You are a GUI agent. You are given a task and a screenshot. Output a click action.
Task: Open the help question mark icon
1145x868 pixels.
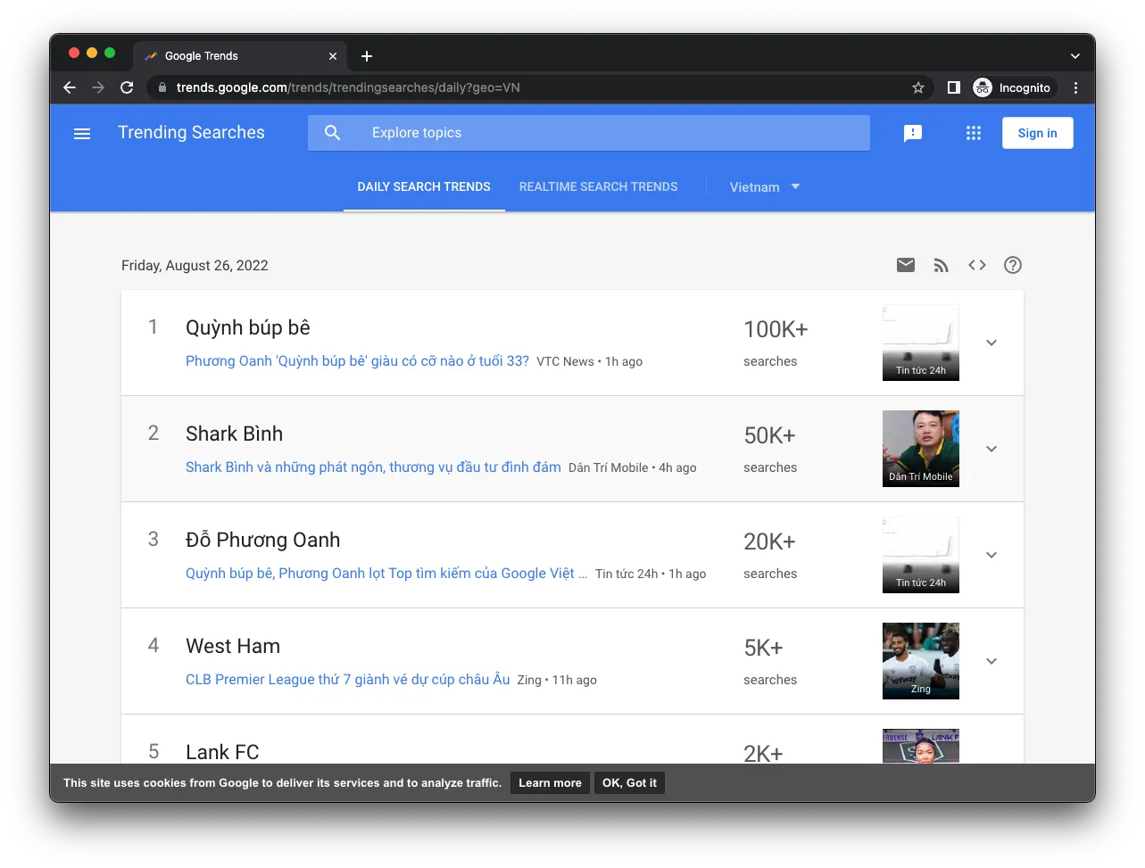[x=1013, y=265]
